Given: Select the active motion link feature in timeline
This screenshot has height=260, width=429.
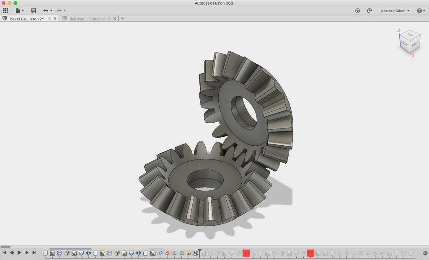Looking at the screenshot, I should [196, 253].
